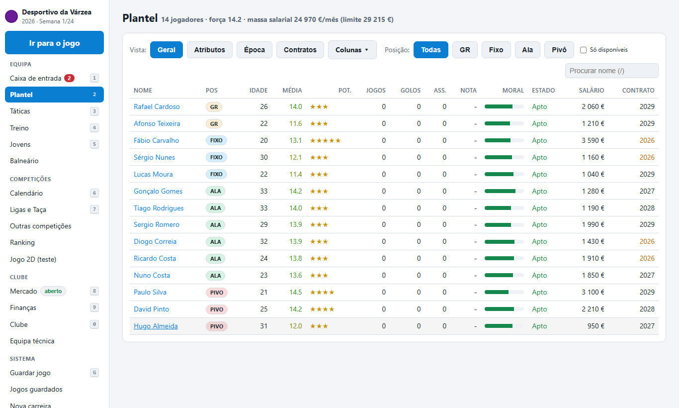Open Guardar jogo in the sidebar
This screenshot has height=408, width=679.
[54, 373]
